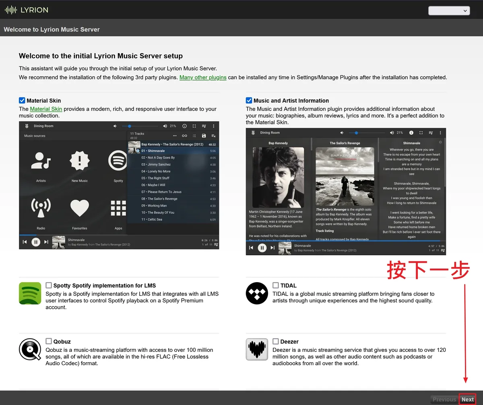Open the Apps grid icon in the preview
Viewport: 483px width, 405px height.
118,208
